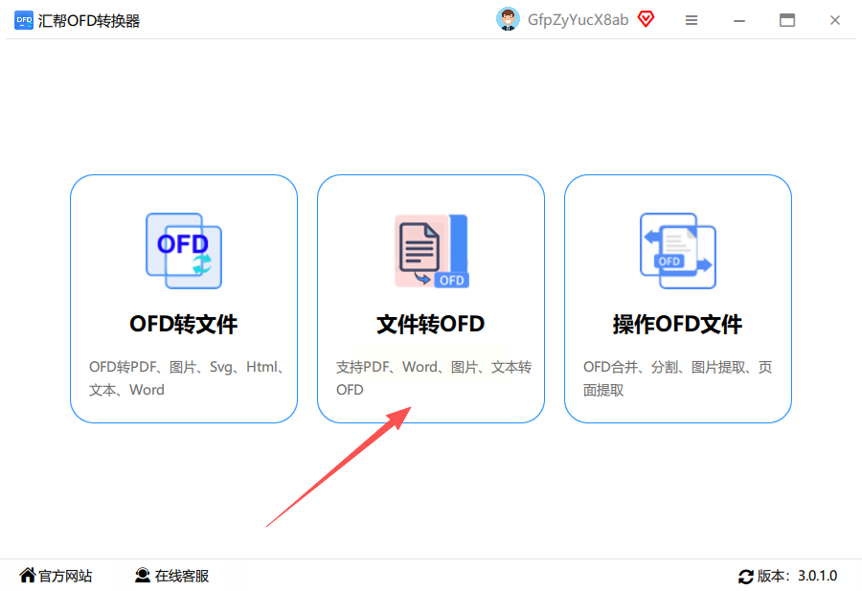
Task: Open the hamburger menu in title bar
Action: [692, 20]
